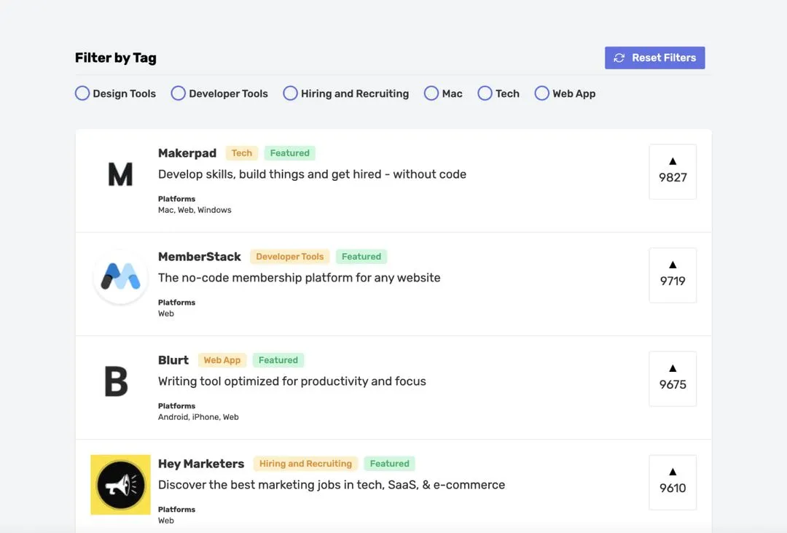Select the Hiring and Recruiting filter
Screen dimensions: 787x533
290,93
